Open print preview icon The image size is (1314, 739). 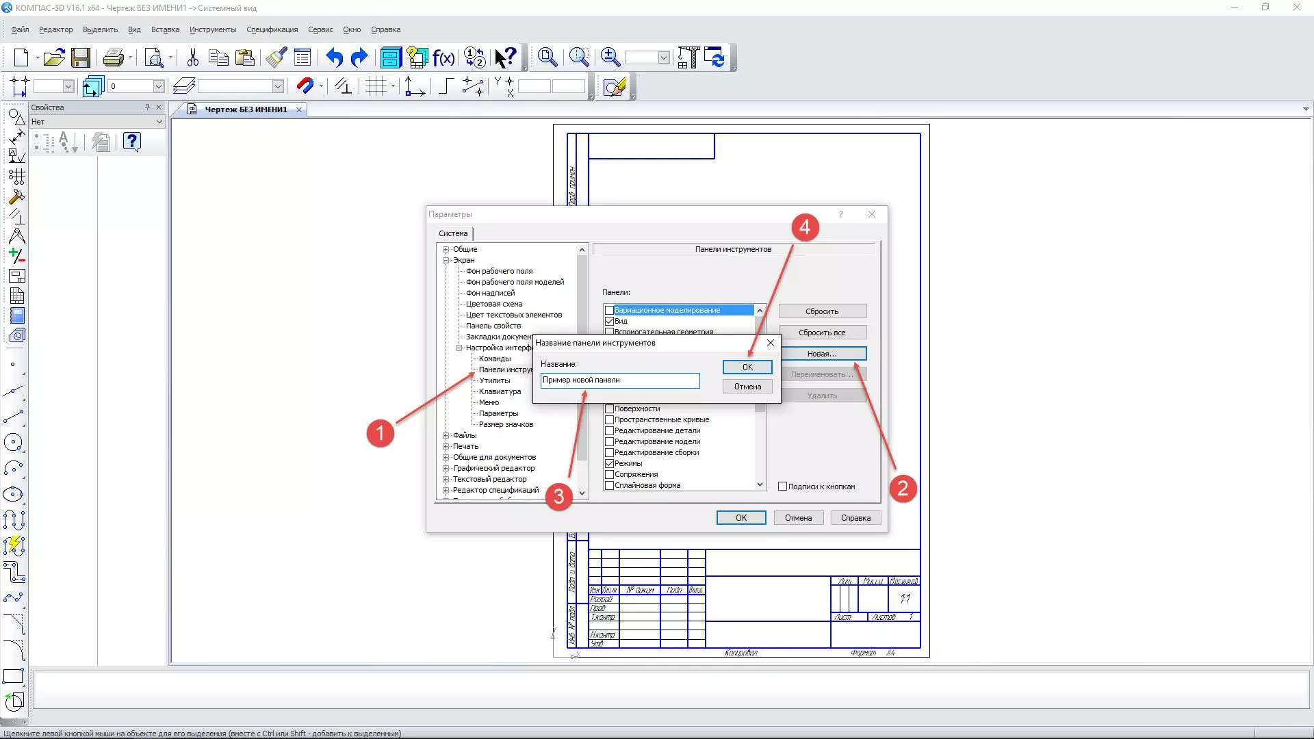coord(155,57)
